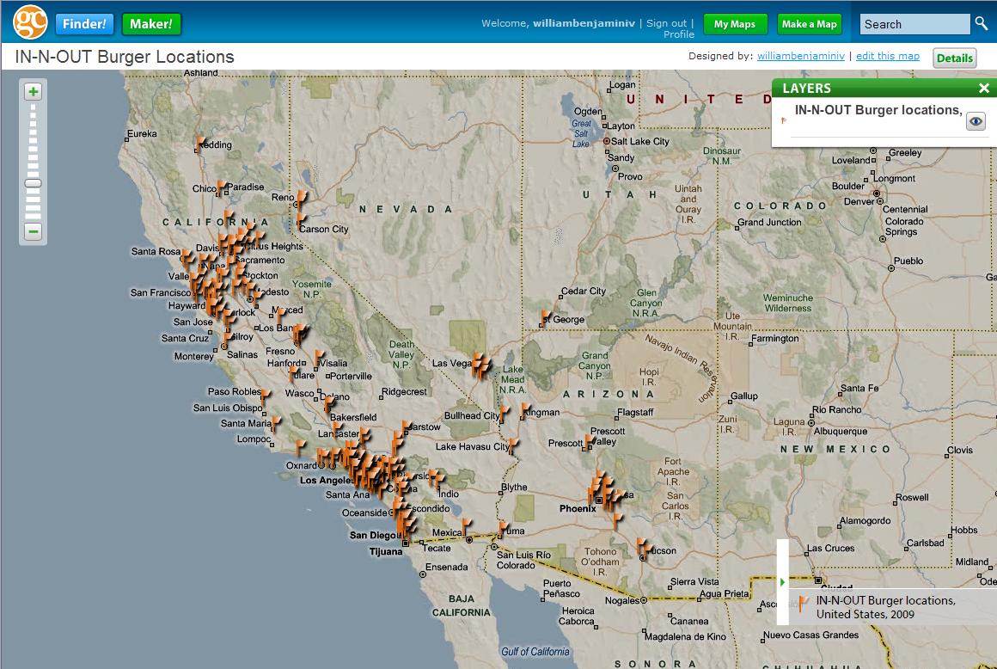The width and height of the screenshot is (997, 669).
Task: Open the Profile link
Action: click(x=678, y=34)
